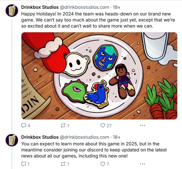182x169 pixels.
Task: Open Drinkbox Studios name link in first post
Action: coord(40,7)
